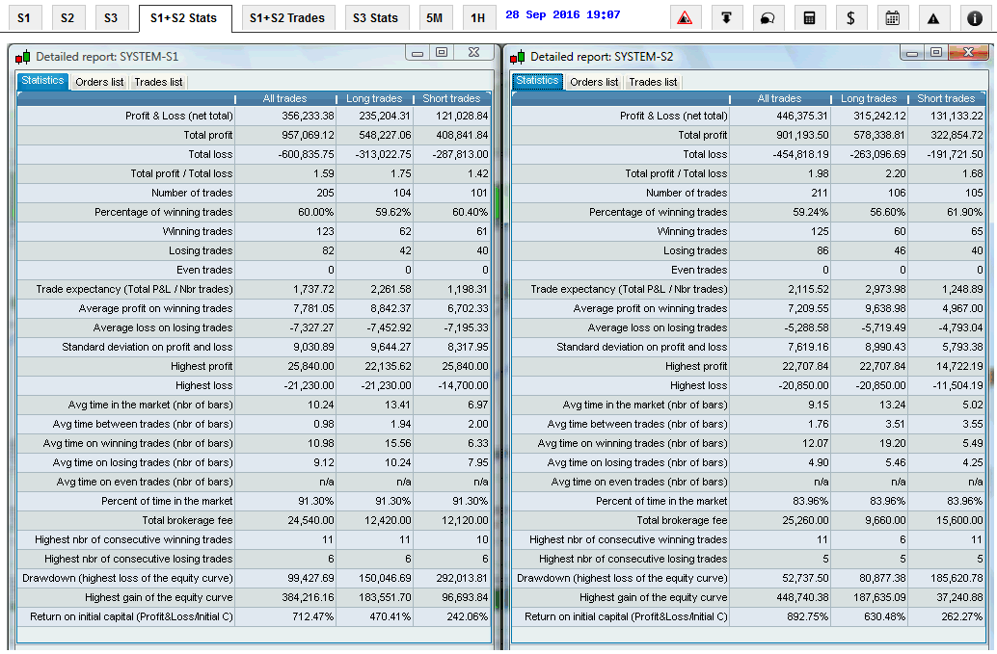
Task: Select the 1H timeframe tab
Action: (477, 17)
